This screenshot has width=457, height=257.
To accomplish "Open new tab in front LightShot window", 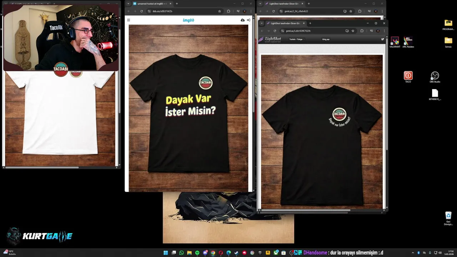I will tap(310, 23).
